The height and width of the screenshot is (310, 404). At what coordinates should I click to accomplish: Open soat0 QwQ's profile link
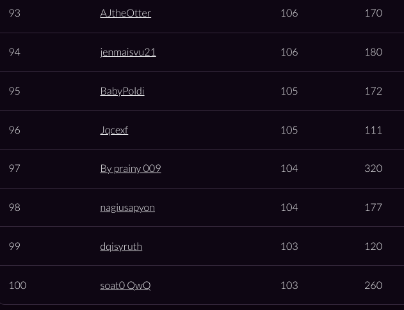pyautogui.click(x=125, y=285)
